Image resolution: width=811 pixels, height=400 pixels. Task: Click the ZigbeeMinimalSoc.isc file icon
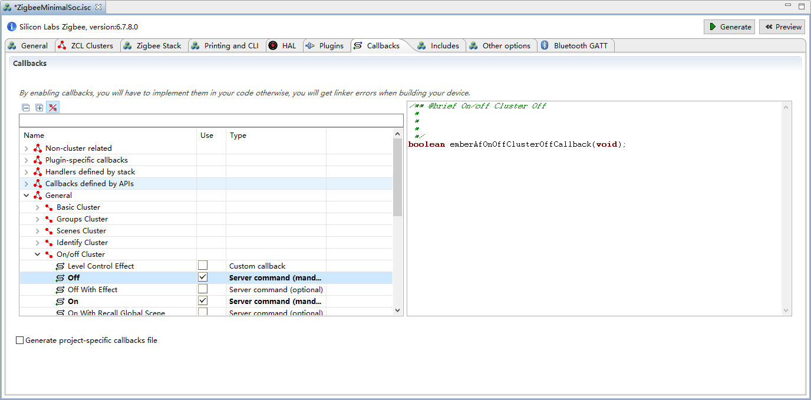coord(8,7)
